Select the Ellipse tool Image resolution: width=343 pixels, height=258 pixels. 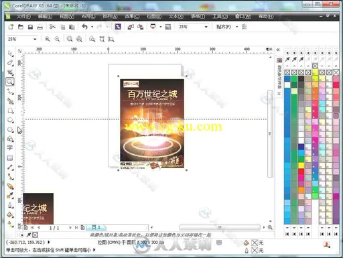click(x=10, y=120)
